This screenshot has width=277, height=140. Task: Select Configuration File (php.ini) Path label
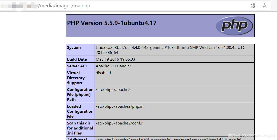pos(80,94)
